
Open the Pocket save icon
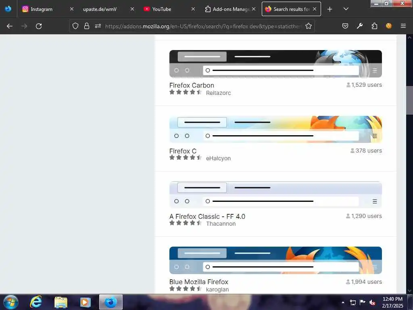pos(345,26)
